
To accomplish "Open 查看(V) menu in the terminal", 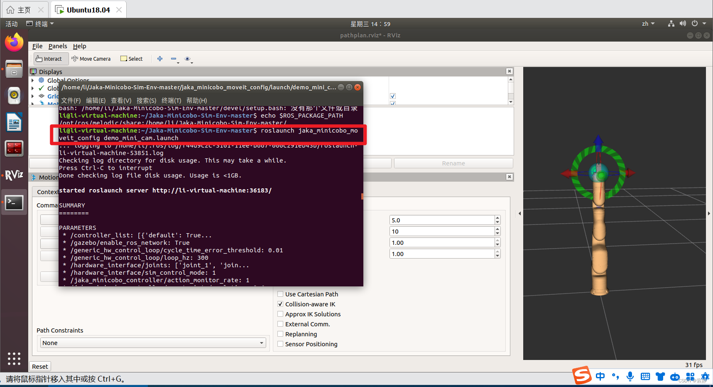I will (121, 100).
